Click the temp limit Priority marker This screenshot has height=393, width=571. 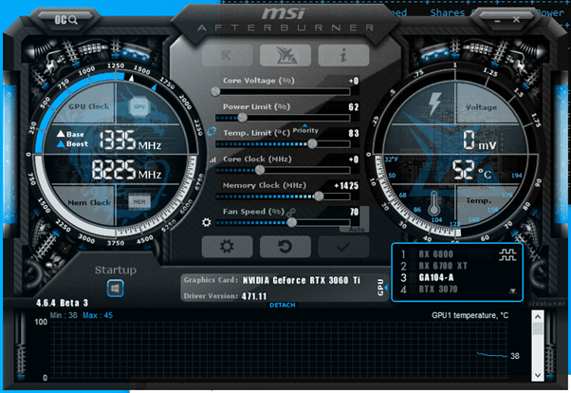pos(305,129)
